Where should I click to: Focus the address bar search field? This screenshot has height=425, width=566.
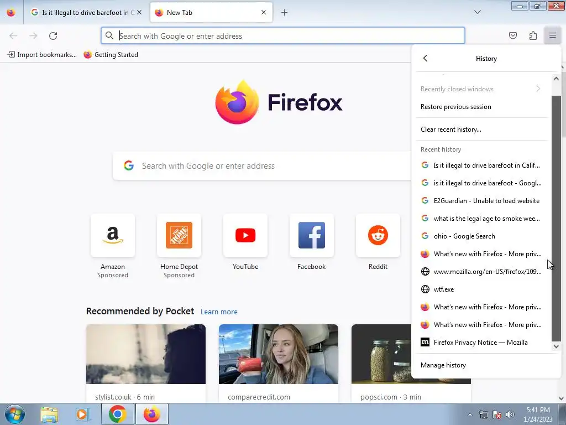pyautogui.click(x=282, y=36)
